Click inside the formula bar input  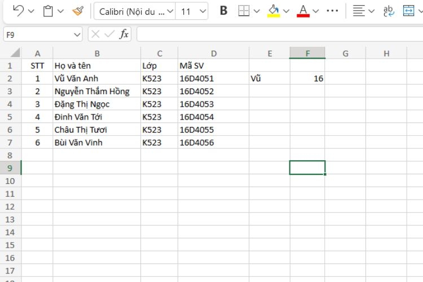[280, 34]
